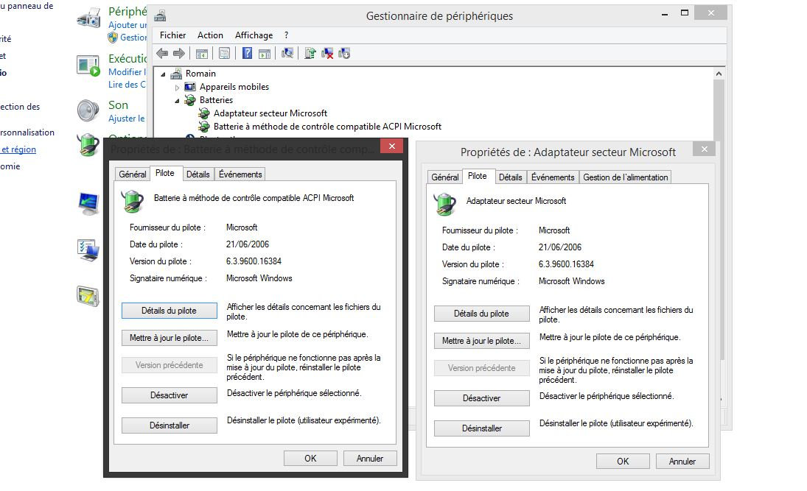Image resolution: width=807 pixels, height=491 pixels.
Task: Open the Ajuster le volume link
Action: coord(127,119)
